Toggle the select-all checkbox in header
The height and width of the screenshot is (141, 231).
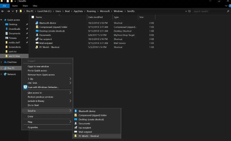[x=33, y=17]
